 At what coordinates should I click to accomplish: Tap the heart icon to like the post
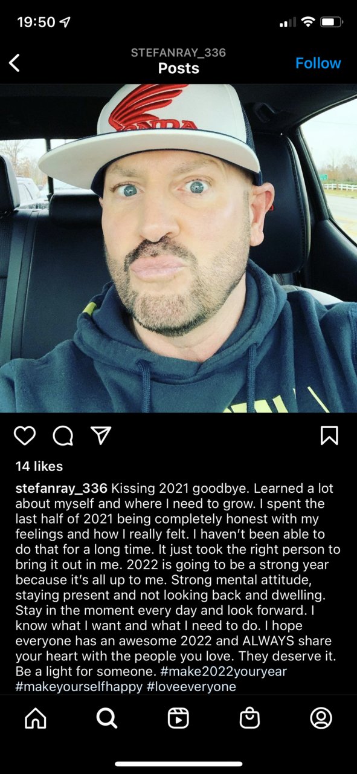pos(25,435)
